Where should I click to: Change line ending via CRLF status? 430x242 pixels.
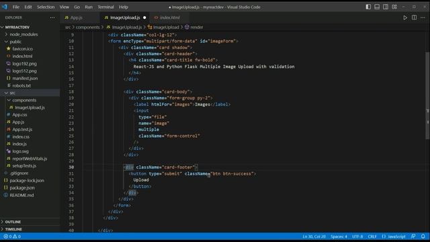tap(372, 237)
